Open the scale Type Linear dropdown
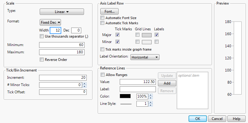Image resolution: width=248 pixels, height=123 pixels. point(62,12)
